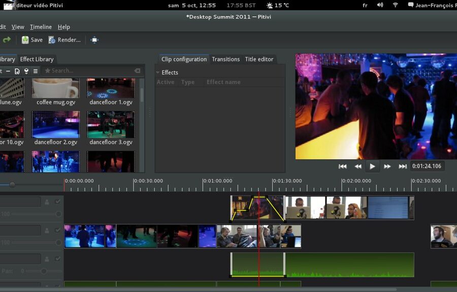
Task: Click the Render toolbar icon
Action: pos(51,40)
